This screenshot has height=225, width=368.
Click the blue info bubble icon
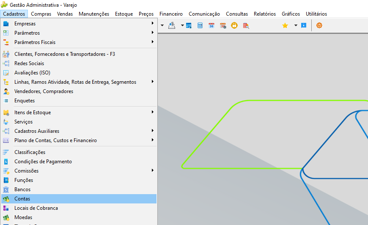coord(304,25)
